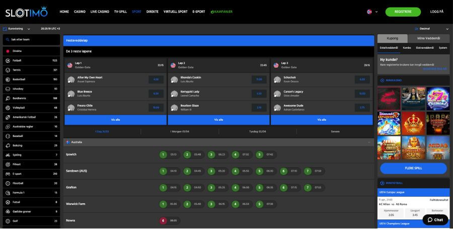The image size is (453, 229).
Task: Click the red Direkte live dot
Action: point(8,51)
